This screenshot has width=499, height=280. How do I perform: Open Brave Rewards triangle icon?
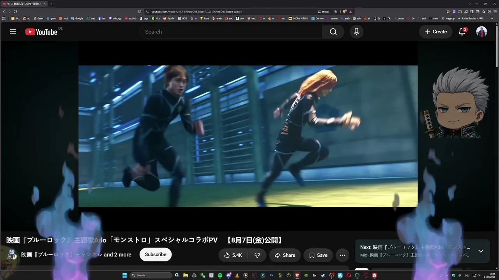pos(351,12)
